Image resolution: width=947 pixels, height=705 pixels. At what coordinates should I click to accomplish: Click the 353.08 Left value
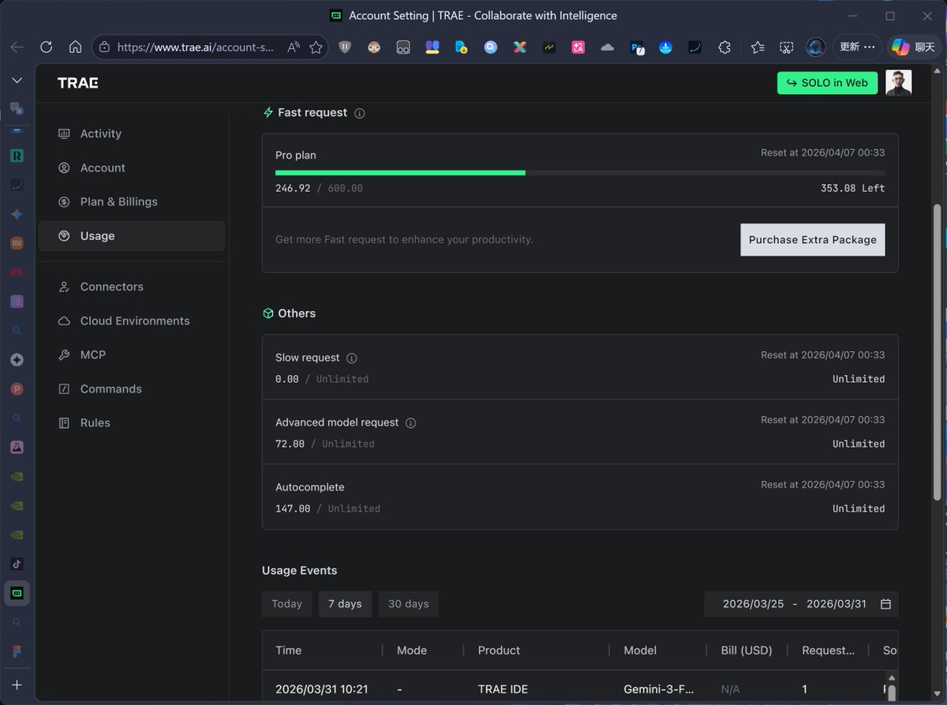852,188
